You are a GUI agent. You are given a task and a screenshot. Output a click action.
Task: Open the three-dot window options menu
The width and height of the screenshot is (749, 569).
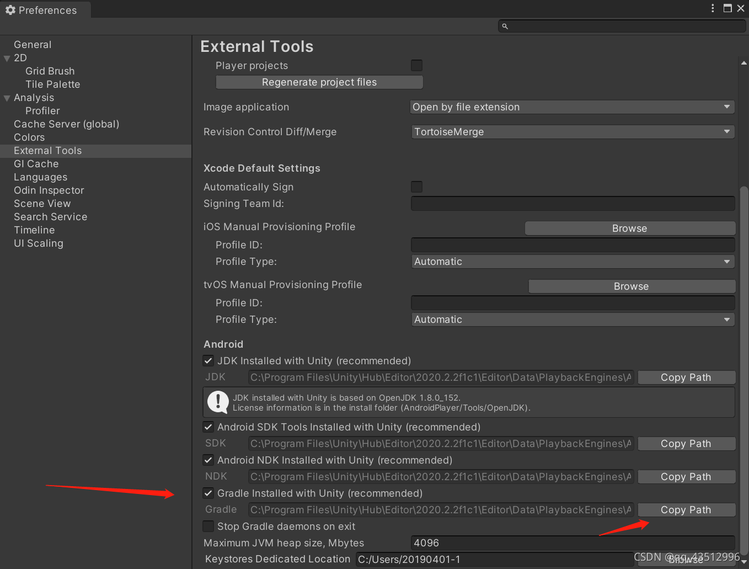[713, 8]
